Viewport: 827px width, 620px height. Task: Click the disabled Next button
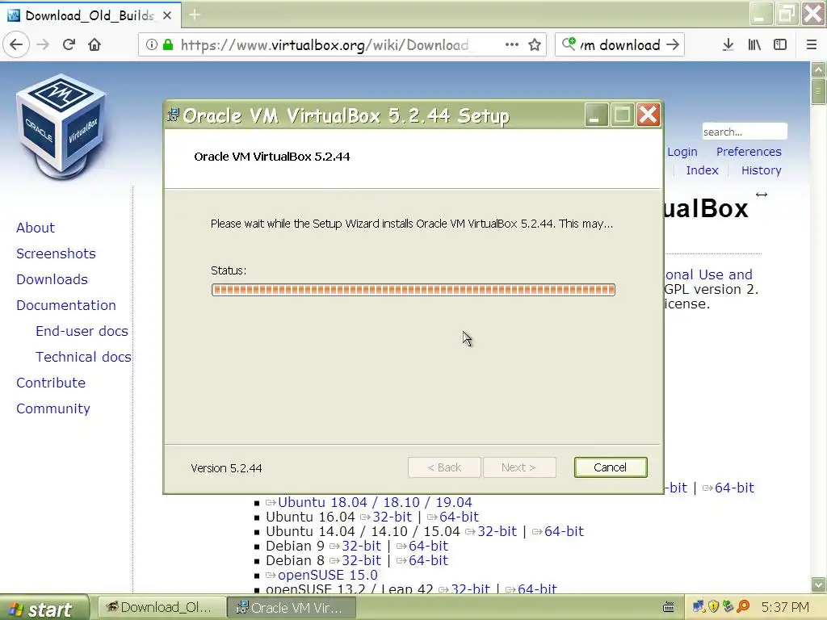tap(519, 467)
